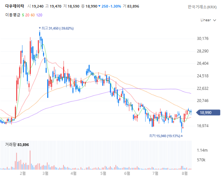This screenshot has height=179, width=221.
Task: Toggle the 5-day moving average
Action: coord(23,15)
